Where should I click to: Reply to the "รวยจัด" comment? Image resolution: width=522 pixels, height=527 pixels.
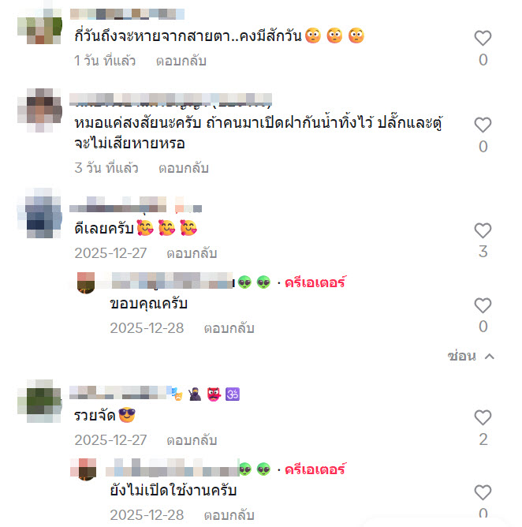point(192,440)
